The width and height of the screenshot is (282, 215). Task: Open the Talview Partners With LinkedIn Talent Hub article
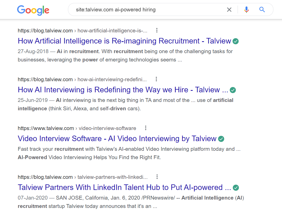click(124, 187)
